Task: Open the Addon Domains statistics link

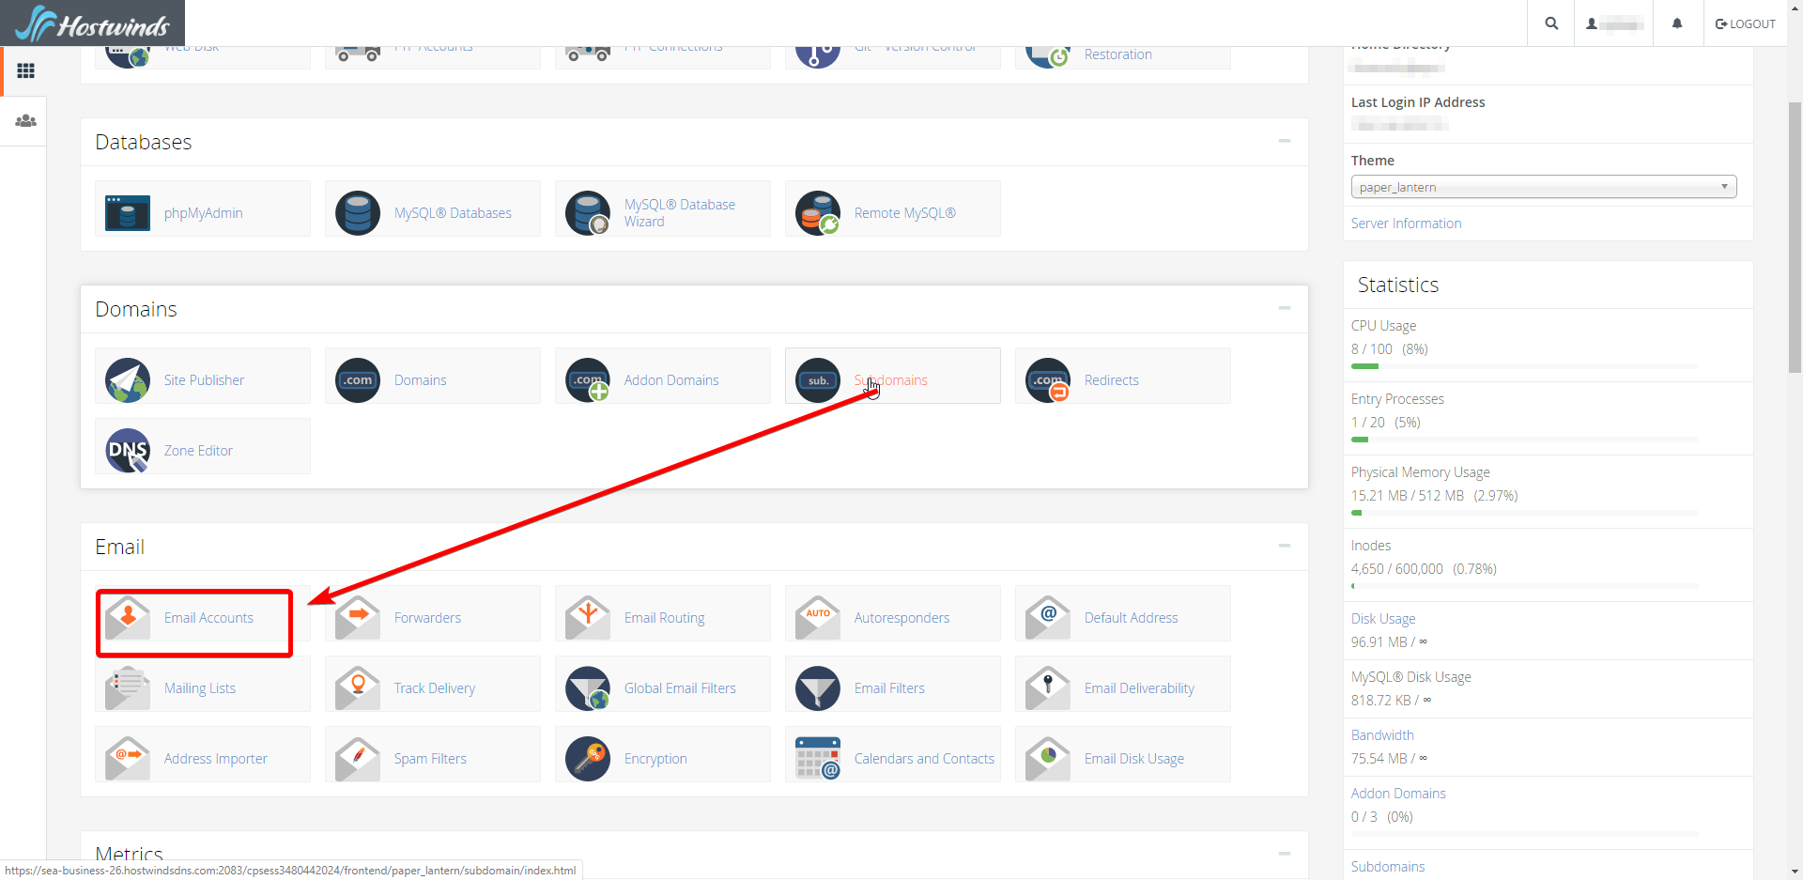Action: coord(1398,794)
